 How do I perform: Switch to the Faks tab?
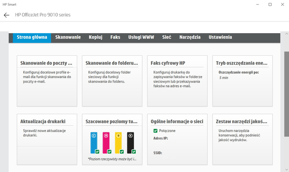(x=115, y=37)
